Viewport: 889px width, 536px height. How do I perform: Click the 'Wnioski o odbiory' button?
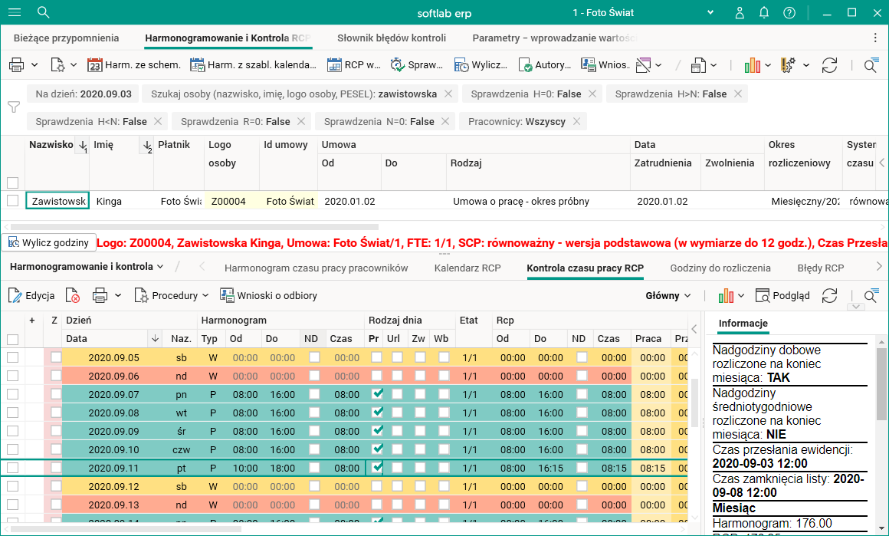click(x=268, y=295)
